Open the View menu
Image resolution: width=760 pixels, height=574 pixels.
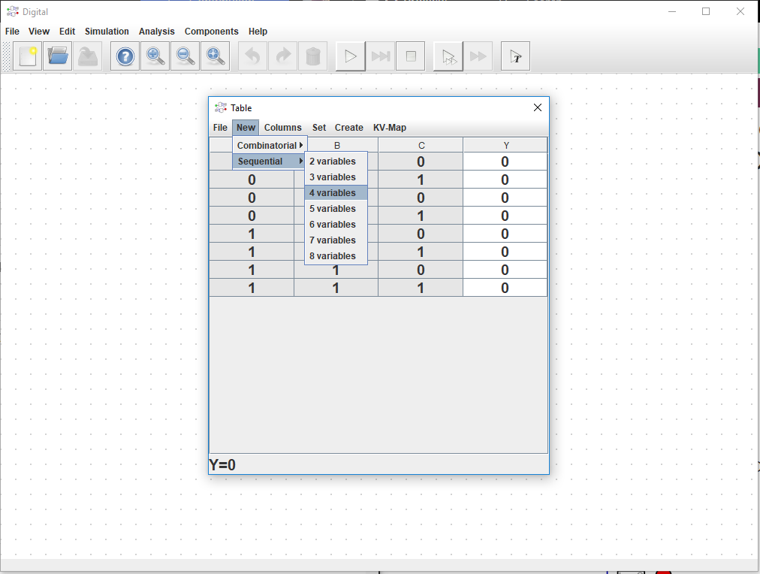[x=39, y=32]
